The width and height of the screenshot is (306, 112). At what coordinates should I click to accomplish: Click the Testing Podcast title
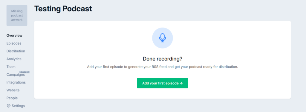tap(63, 9)
